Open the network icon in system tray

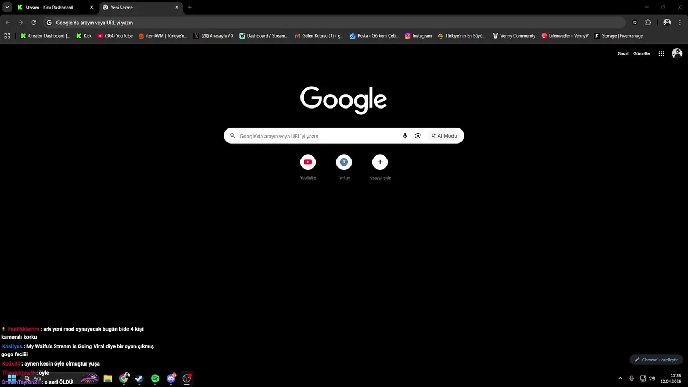point(643,378)
